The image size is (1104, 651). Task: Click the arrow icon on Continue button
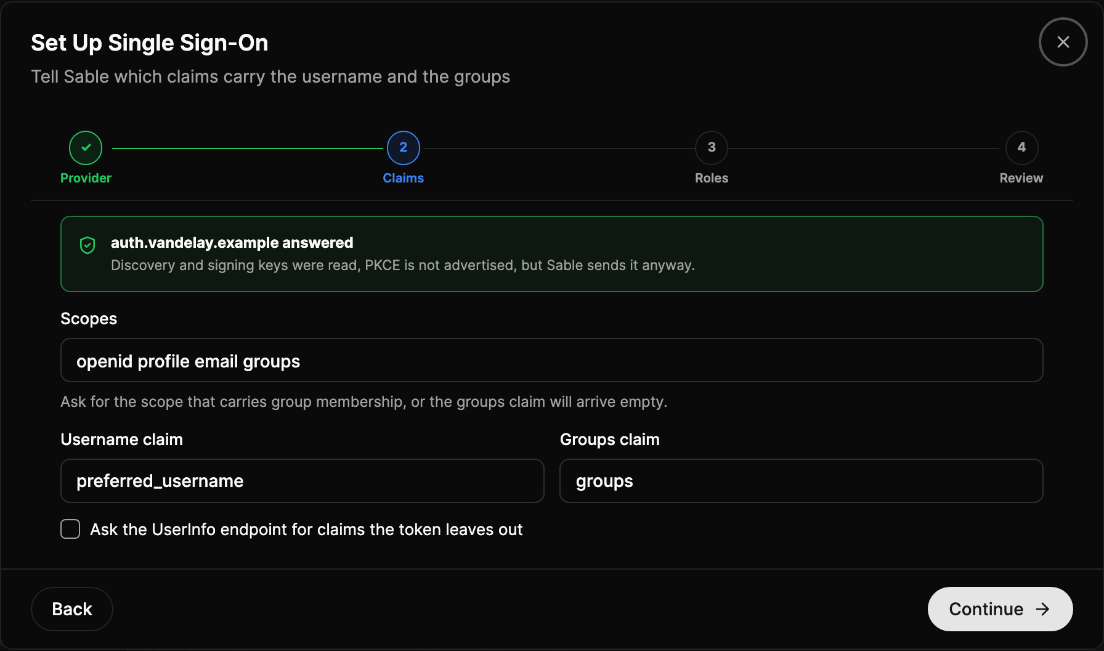pyautogui.click(x=1042, y=609)
